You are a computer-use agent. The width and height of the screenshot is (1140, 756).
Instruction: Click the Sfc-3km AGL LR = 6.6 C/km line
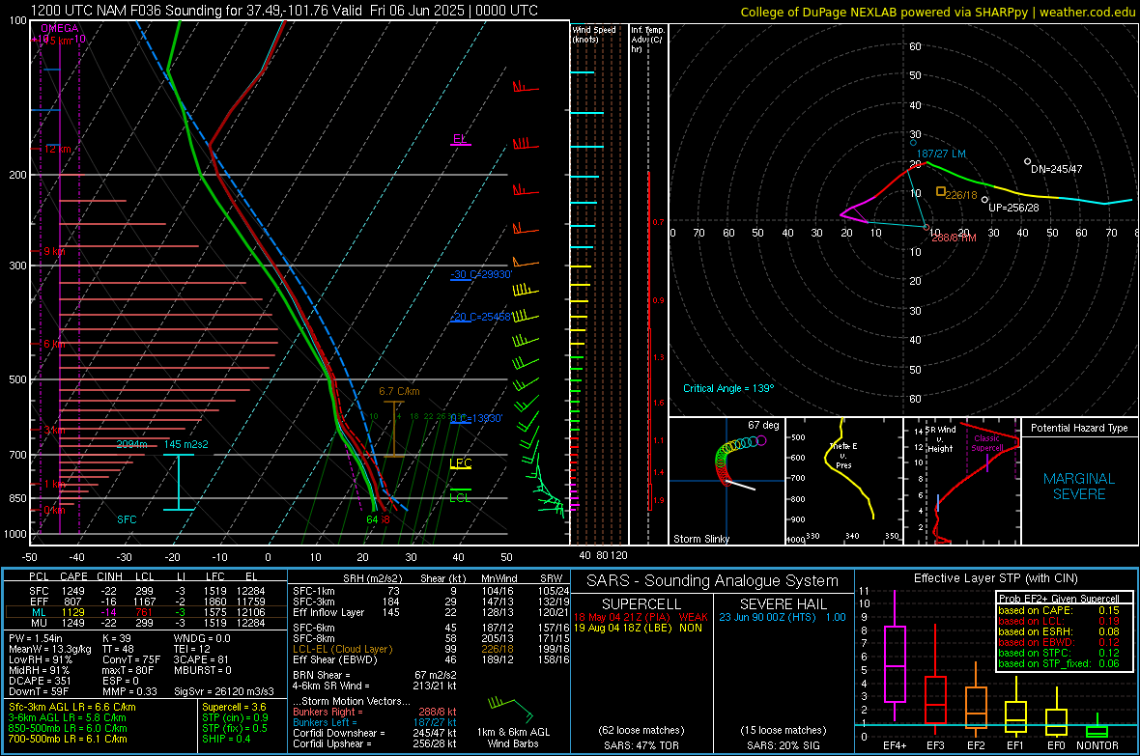pos(72,707)
